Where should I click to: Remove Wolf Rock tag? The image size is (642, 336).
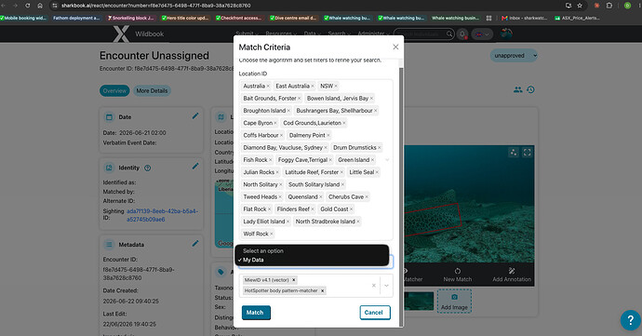pyautogui.click(x=272, y=234)
